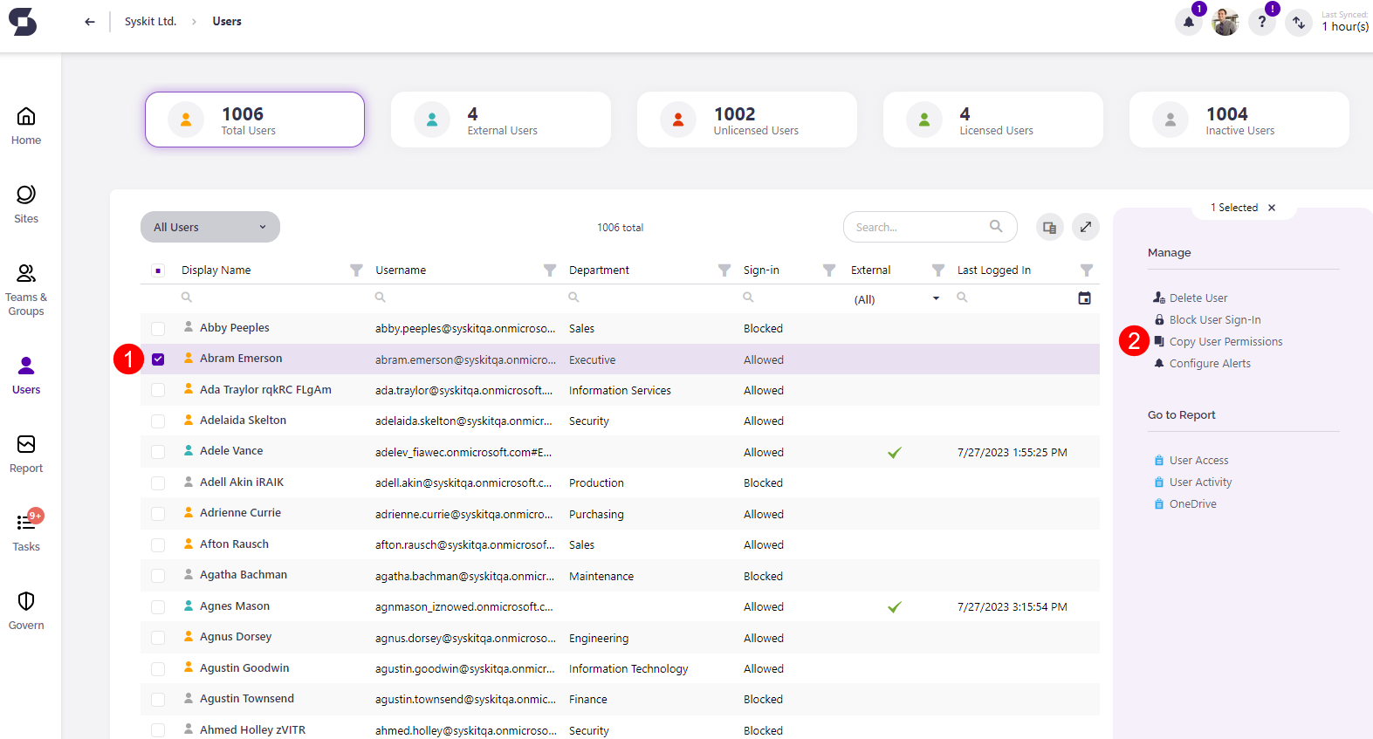This screenshot has height=739, width=1373.
Task: Check the Adell Akin row checkbox
Action: point(158,483)
